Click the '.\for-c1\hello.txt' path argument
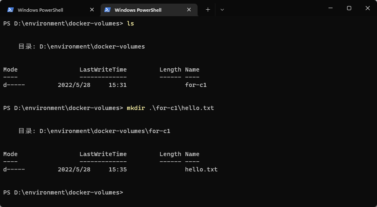The height and width of the screenshot is (207, 377). (x=181, y=108)
